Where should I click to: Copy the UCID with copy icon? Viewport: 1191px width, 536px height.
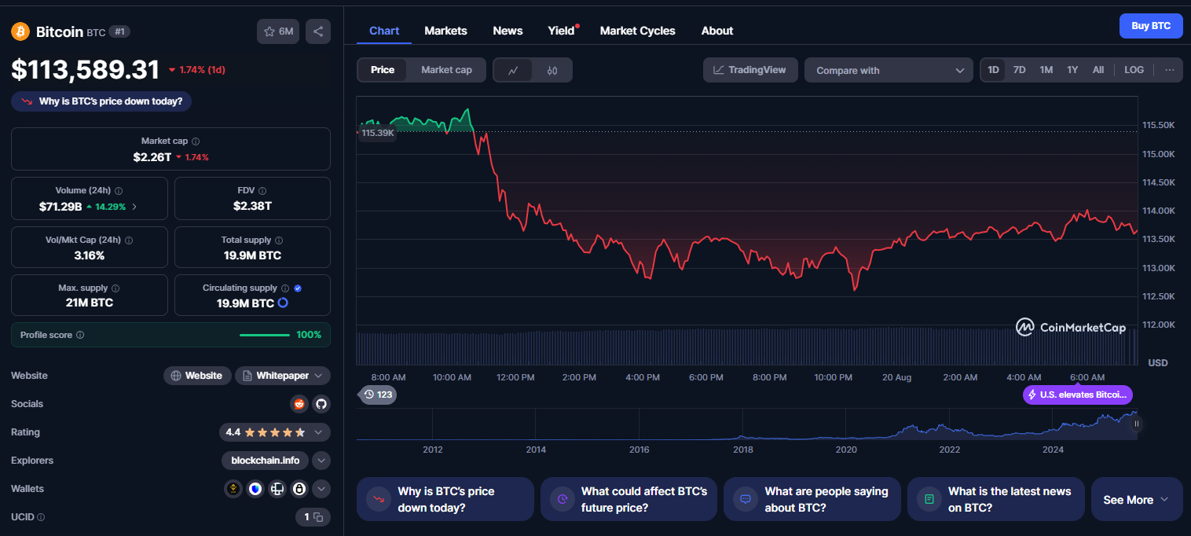click(x=318, y=517)
